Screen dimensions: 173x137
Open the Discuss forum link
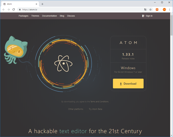click(71, 16)
